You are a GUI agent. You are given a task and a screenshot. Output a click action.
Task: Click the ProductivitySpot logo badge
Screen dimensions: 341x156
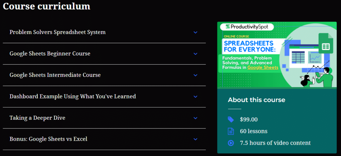(247, 27)
